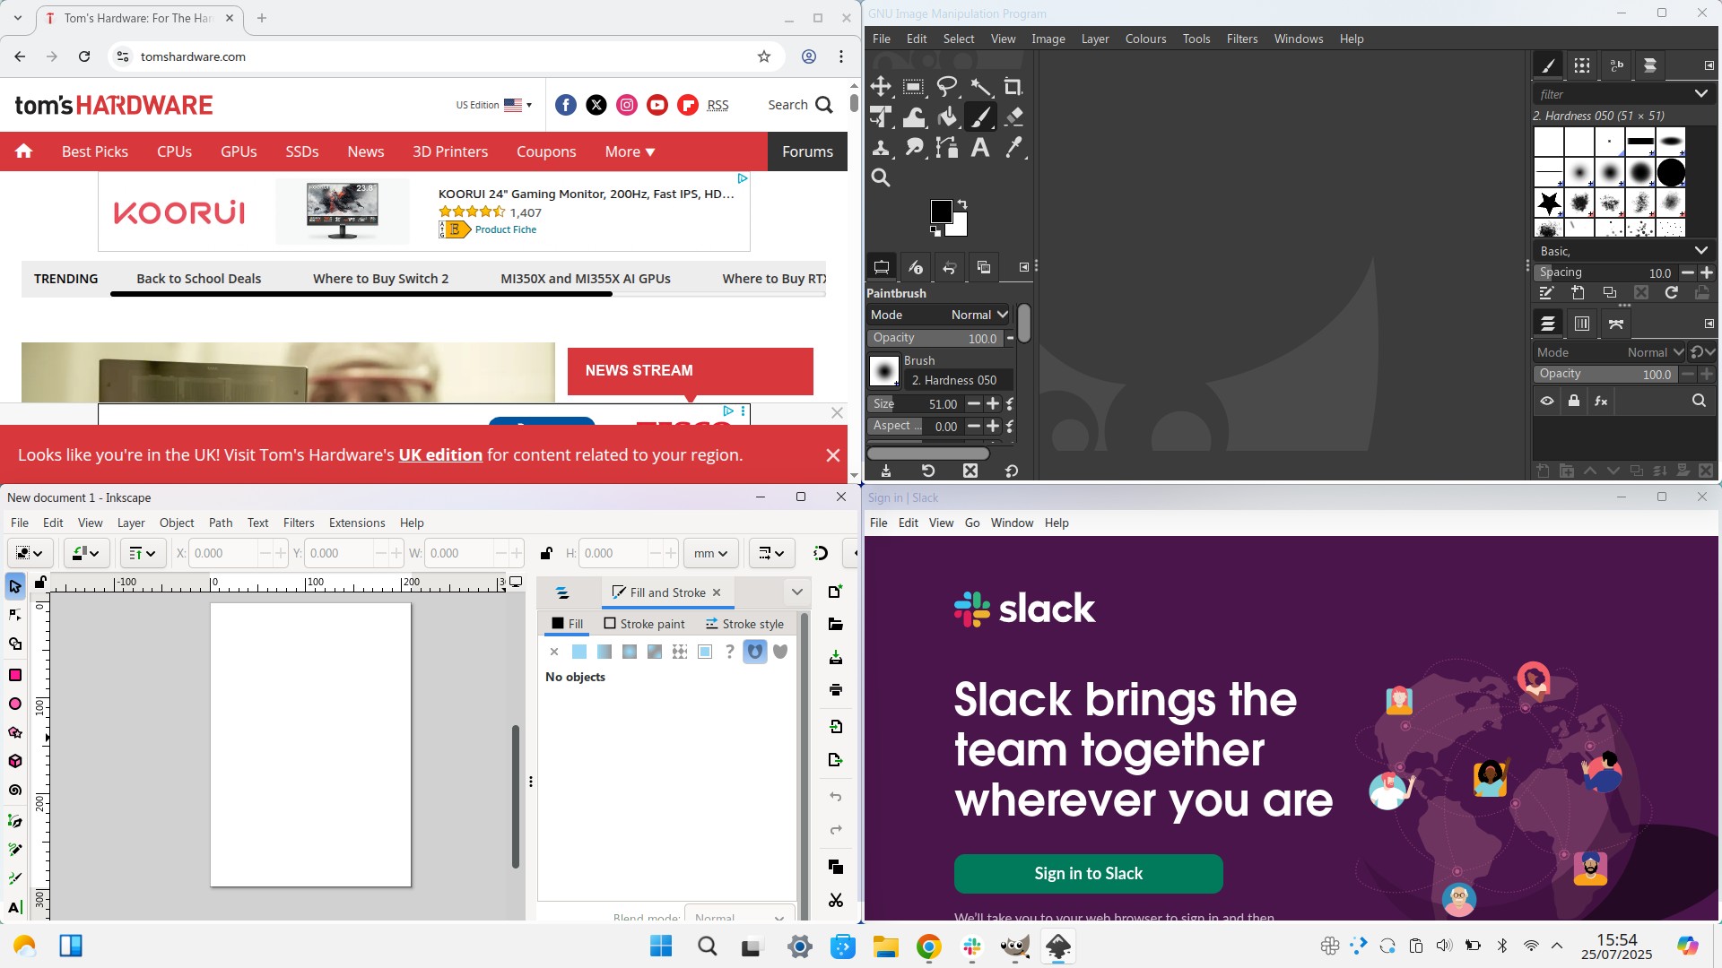Open the mm units dropdown in Inkscape
The height and width of the screenshot is (968, 1722).
(x=711, y=553)
